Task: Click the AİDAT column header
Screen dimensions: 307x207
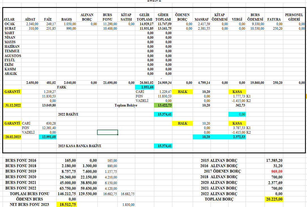Action: tap(30, 19)
